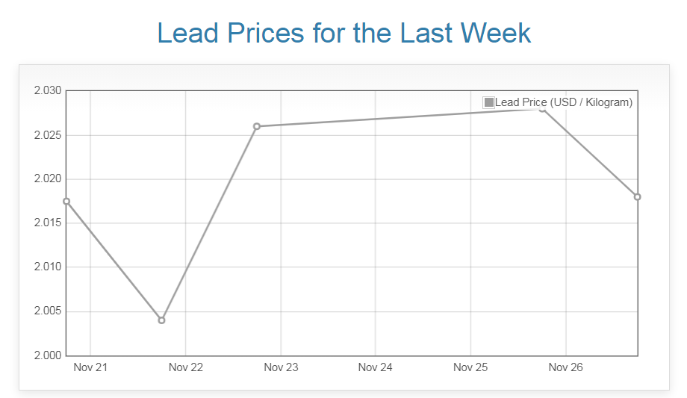Click the Nov 21 x-axis label

[x=90, y=367]
